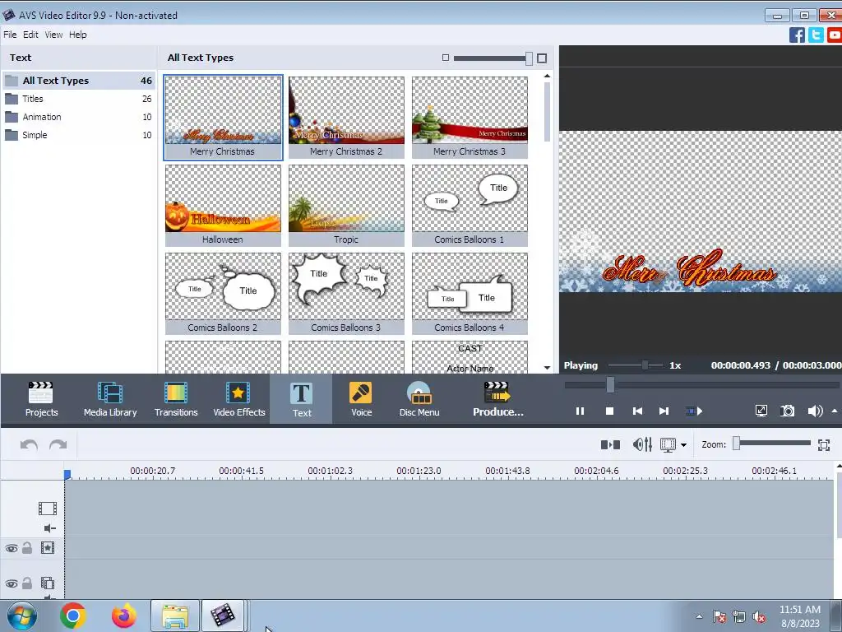Pause the preview playback

580,411
